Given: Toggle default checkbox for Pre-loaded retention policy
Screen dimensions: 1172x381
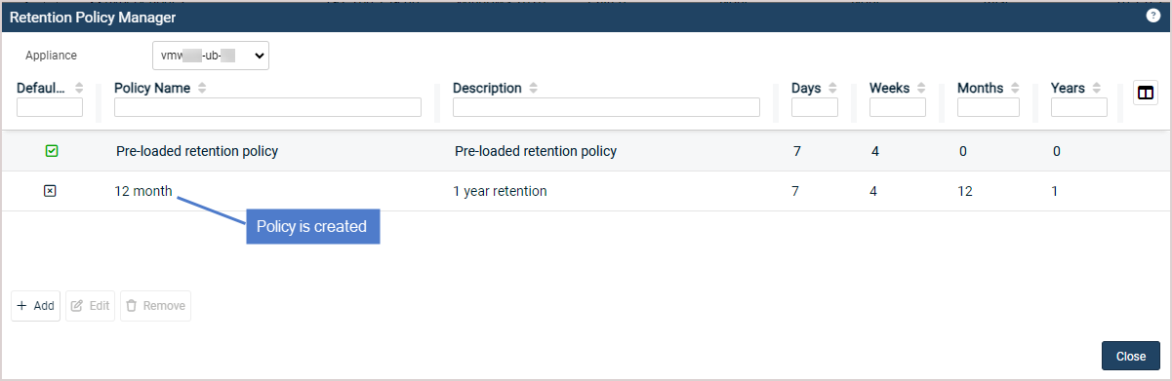Looking at the screenshot, I should pos(52,151).
